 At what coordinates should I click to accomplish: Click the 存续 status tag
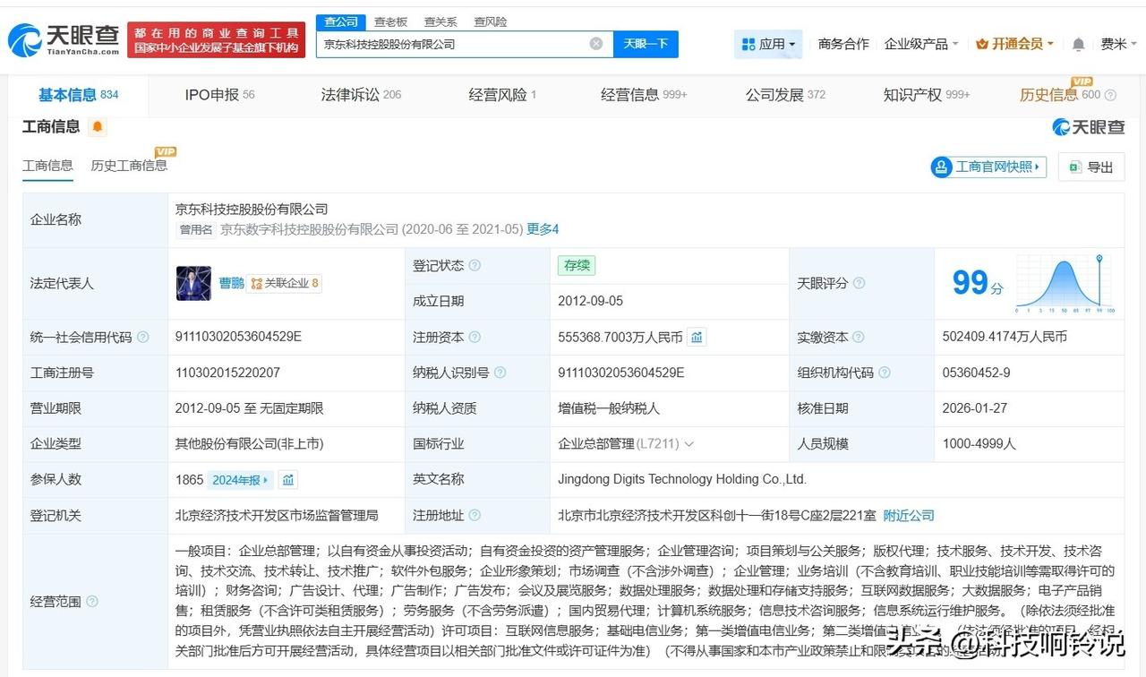point(576,266)
